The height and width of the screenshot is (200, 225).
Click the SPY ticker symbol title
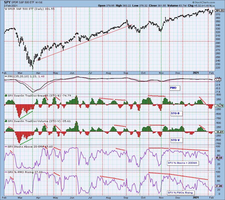tap(7, 2)
